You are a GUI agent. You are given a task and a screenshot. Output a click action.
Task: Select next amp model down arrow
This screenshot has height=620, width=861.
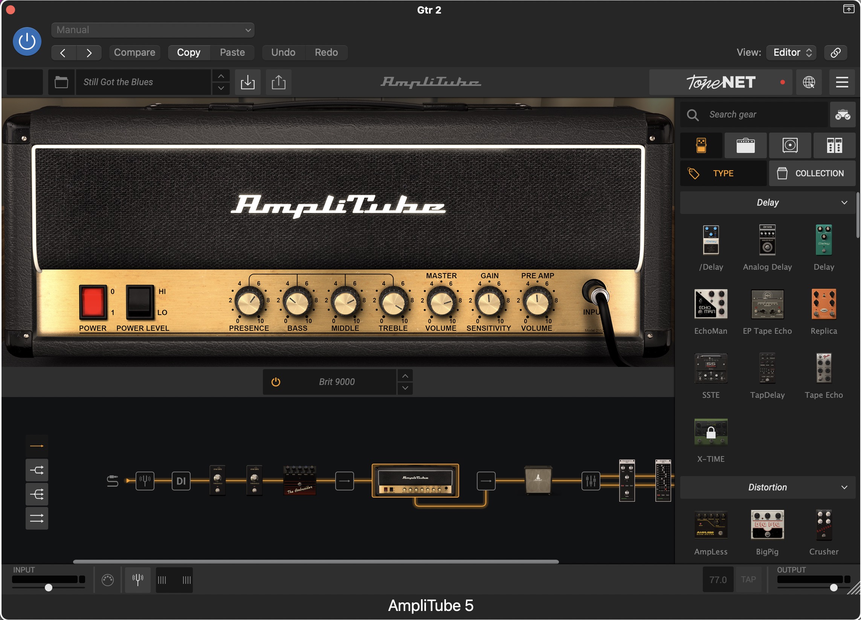(x=405, y=388)
